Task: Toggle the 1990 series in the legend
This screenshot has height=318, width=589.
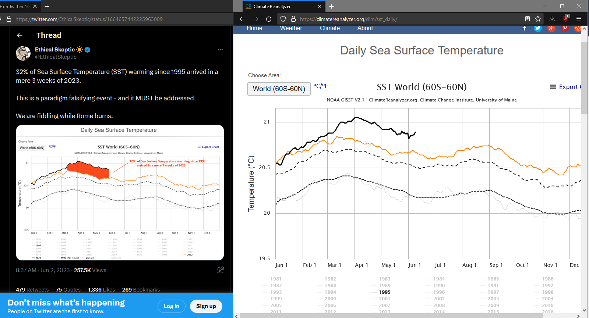Action: click(435, 286)
